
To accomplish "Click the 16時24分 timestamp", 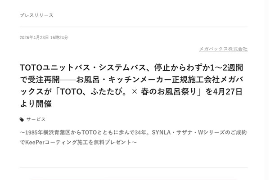I will pos(59,38).
